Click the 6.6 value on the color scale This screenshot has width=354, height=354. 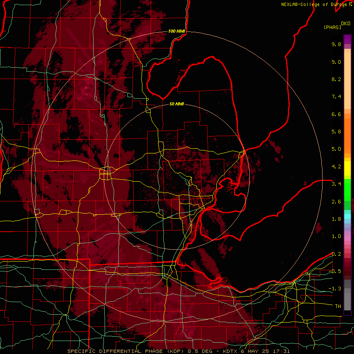(x=336, y=114)
